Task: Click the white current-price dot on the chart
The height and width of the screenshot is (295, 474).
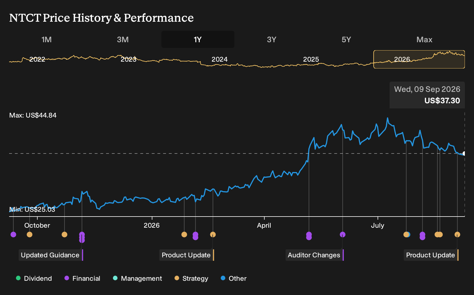Action: pos(464,153)
